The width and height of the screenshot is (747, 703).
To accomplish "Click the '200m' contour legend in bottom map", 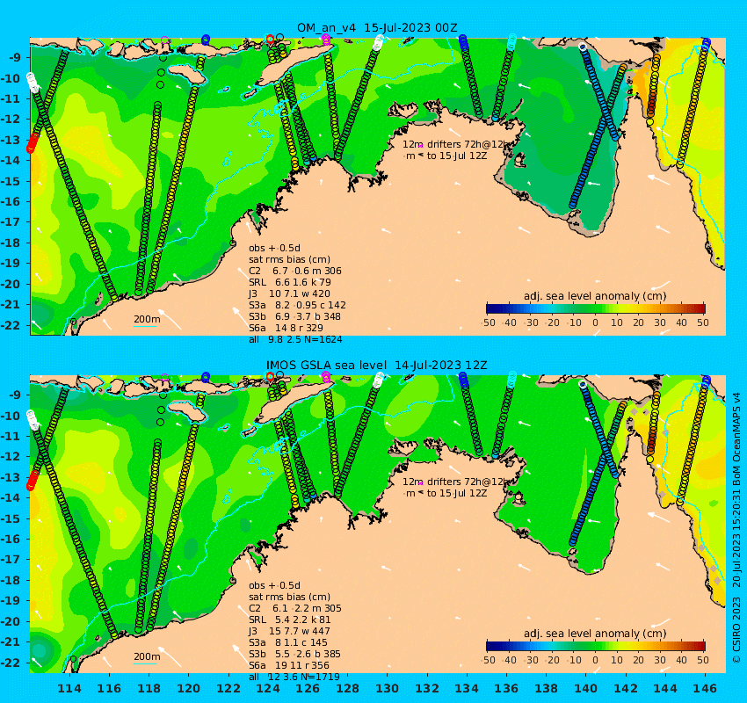I will point(147,658).
